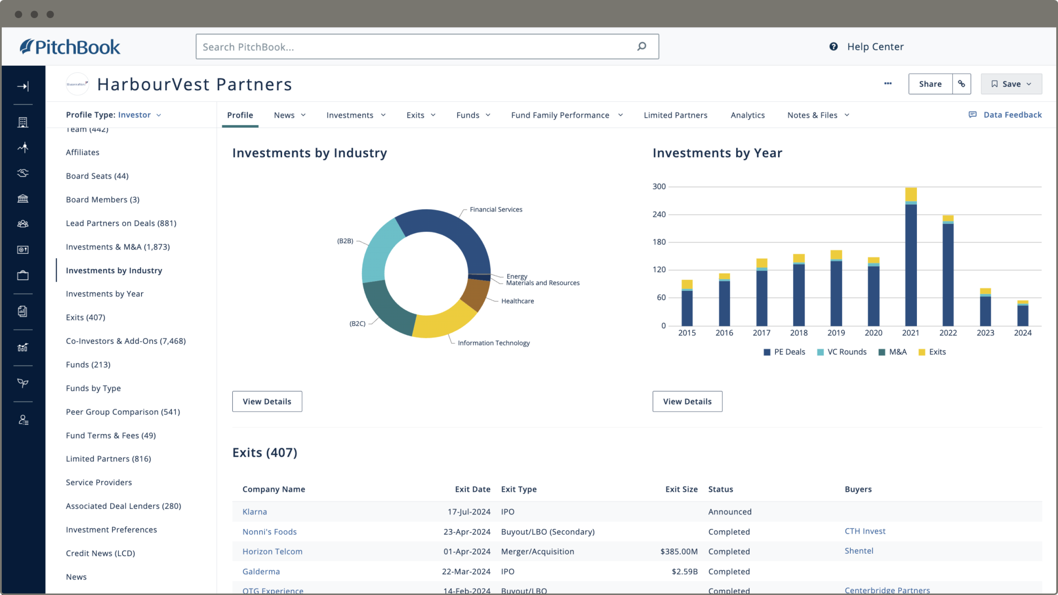Open the market analytics chart icon in sidebar
The height and width of the screenshot is (595, 1058).
pyautogui.click(x=22, y=347)
